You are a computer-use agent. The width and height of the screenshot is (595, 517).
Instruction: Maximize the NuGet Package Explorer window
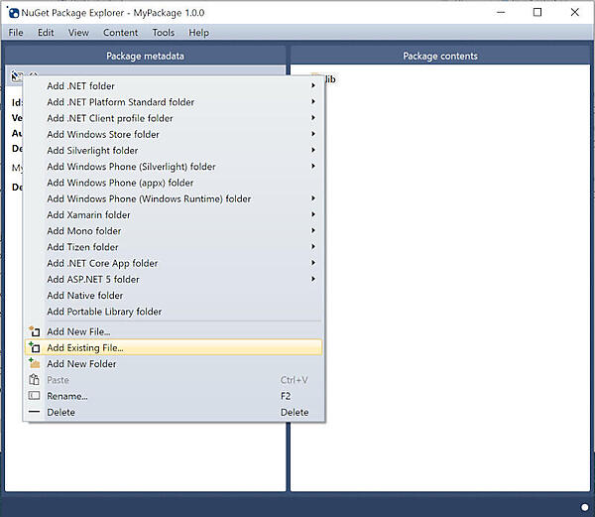coord(536,12)
